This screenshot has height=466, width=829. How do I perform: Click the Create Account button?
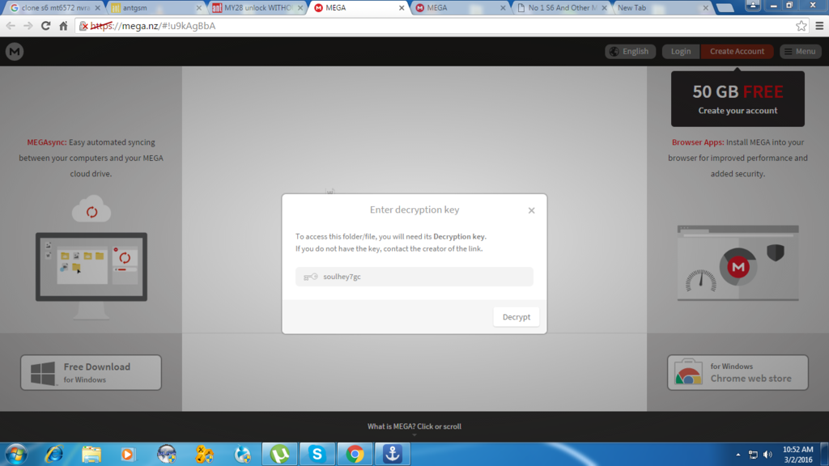[x=737, y=51]
